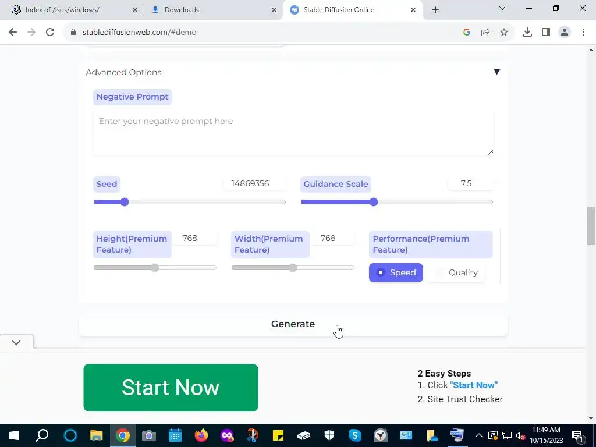Focus the negative prompt text area
The height and width of the screenshot is (447, 596).
(x=293, y=134)
